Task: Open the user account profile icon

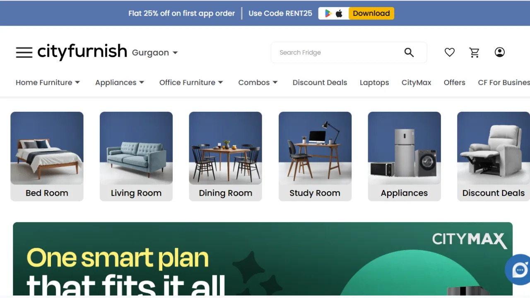Action: (x=500, y=52)
